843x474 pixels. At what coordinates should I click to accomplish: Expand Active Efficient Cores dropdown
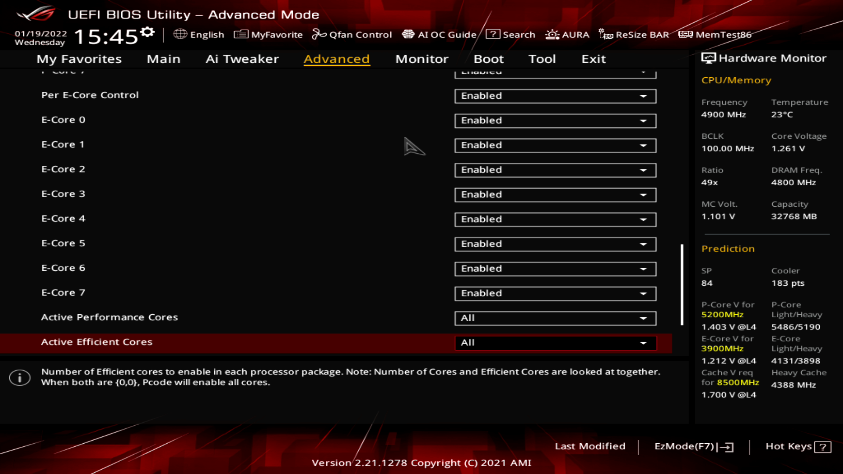[x=644, y=343]
